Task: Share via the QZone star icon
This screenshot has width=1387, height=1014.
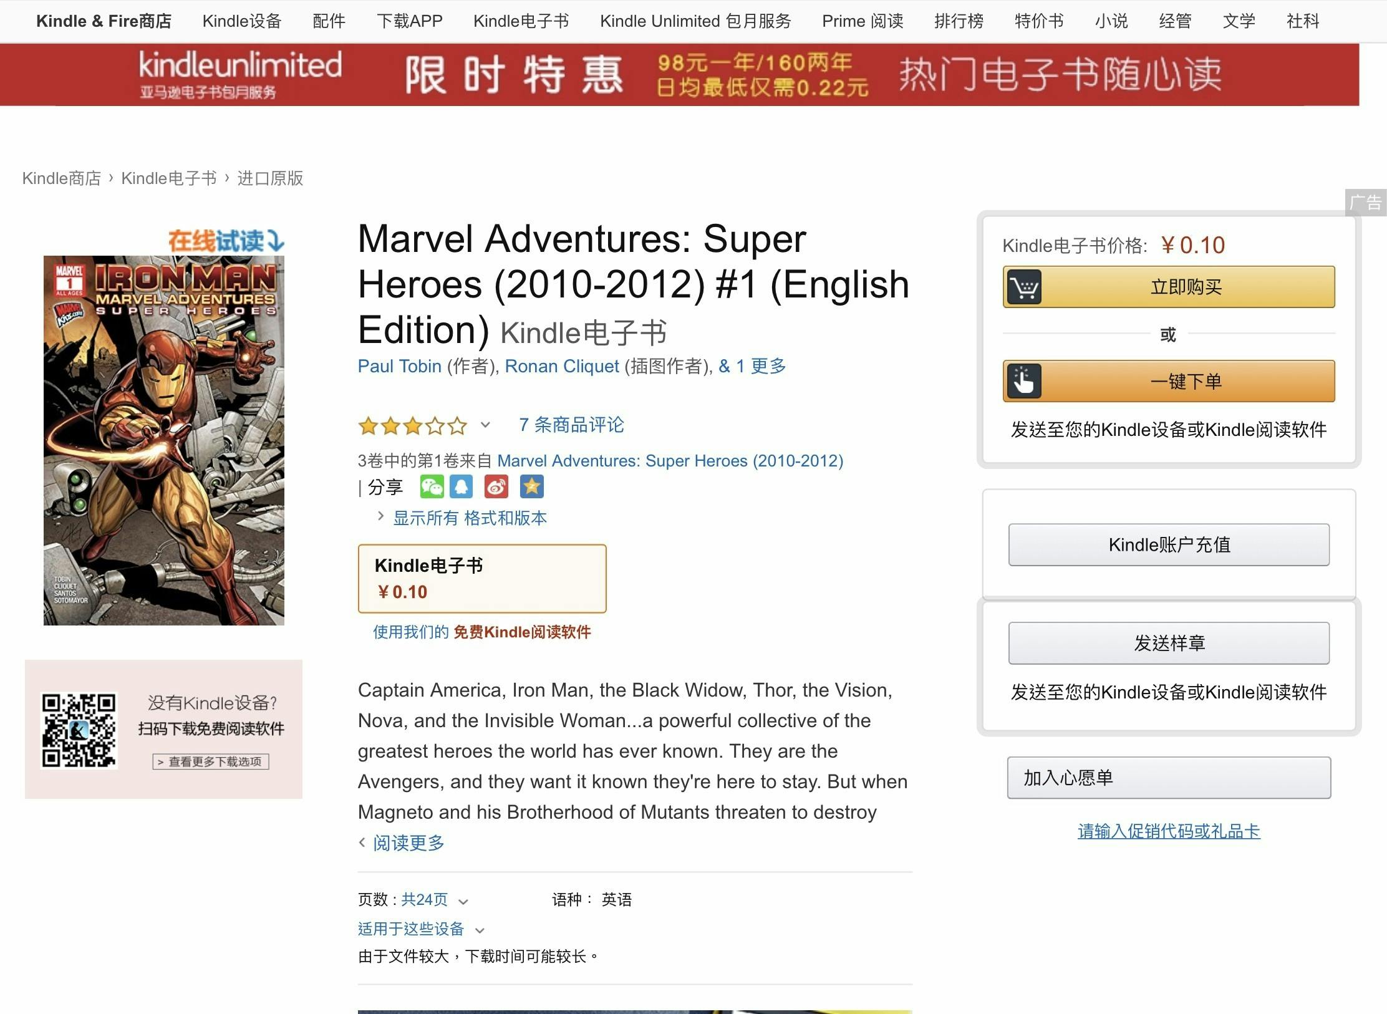Action: click(x=532, y=487)
